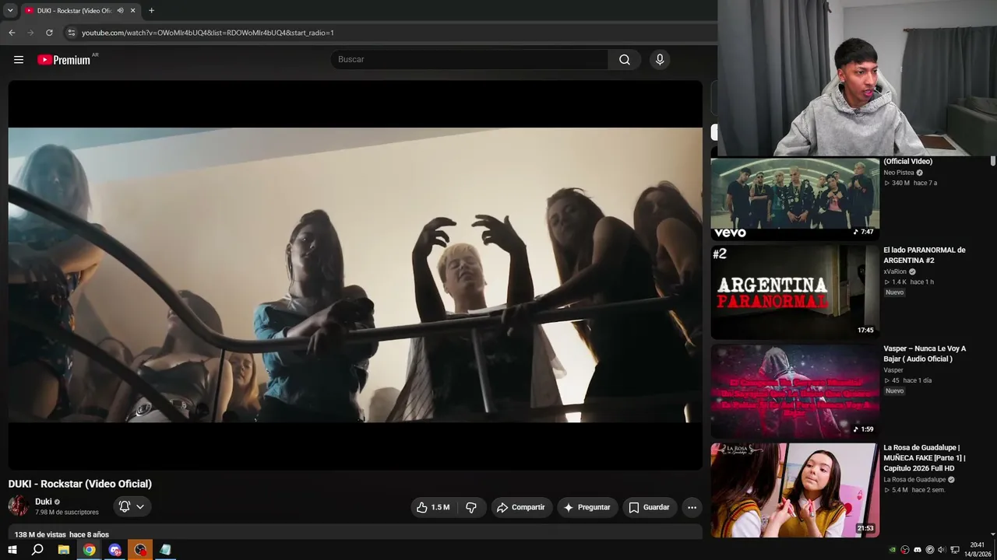This screenshot has width=997, height=560.
Task: Save the video with Guardar
Action: [650, 507]
